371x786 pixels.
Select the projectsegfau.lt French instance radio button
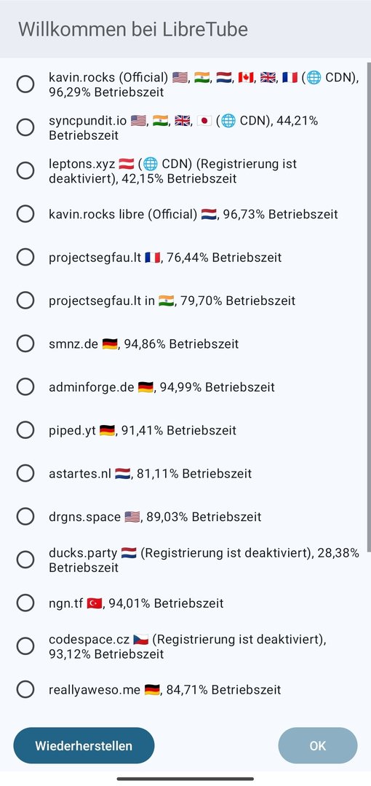(x=25, y=257)
